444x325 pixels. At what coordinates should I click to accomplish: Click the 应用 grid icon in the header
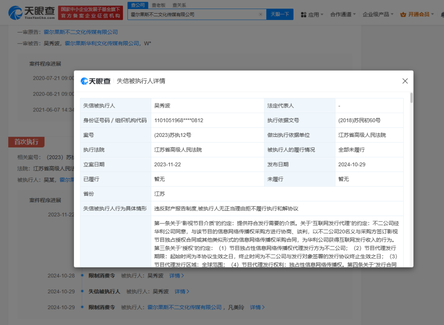(x=303, y=14)
